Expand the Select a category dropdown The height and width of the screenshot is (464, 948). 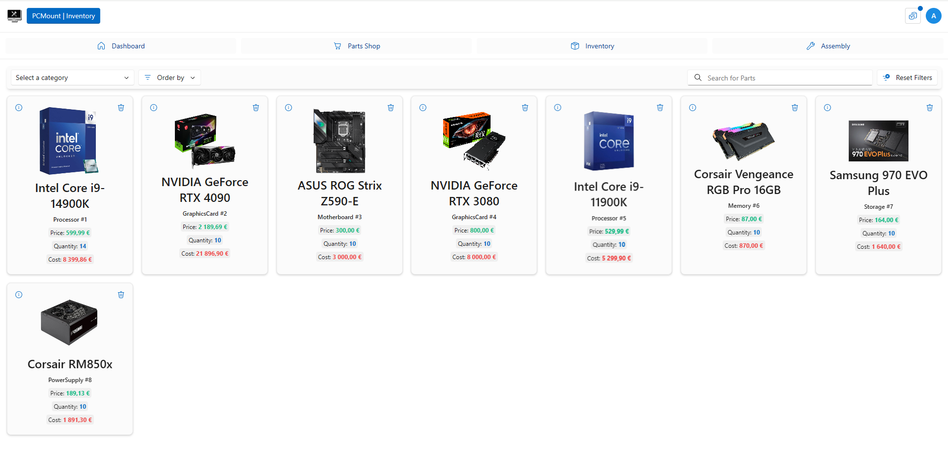[73, 77]
